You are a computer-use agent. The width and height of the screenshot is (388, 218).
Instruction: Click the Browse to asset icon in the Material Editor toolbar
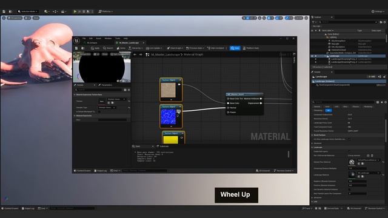coord(83,48)
